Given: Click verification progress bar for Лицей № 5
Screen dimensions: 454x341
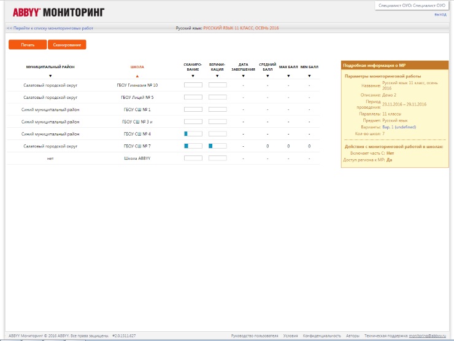Looking at the screenshot, I should (x=217, y=98).
